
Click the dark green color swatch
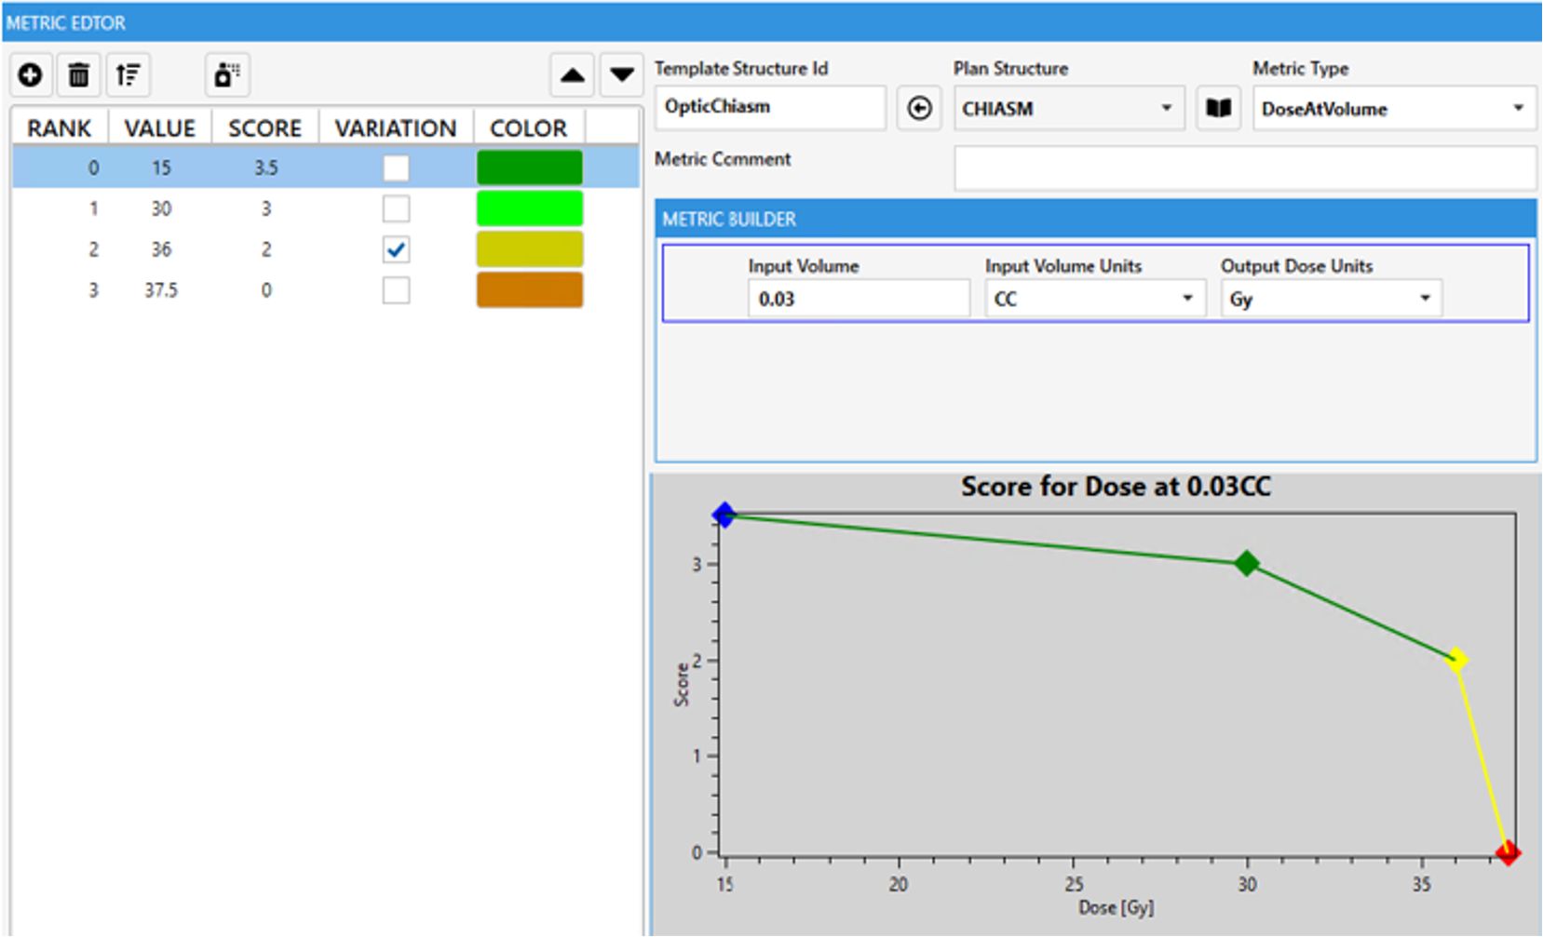pyautogui.click(x=530, y=167)
